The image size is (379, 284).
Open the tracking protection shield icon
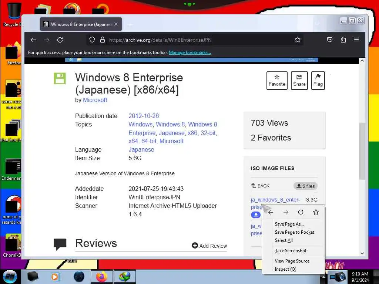[x=92, y=40]
